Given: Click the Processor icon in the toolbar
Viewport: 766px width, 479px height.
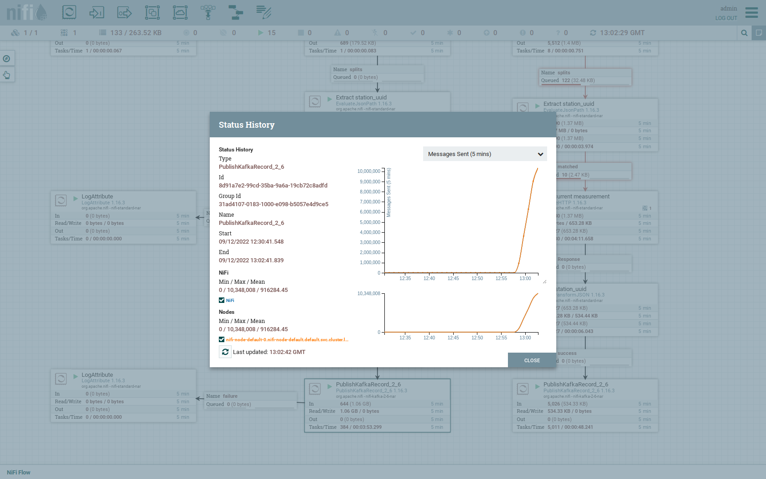Looking at the screenshot, I should (69, 12).
